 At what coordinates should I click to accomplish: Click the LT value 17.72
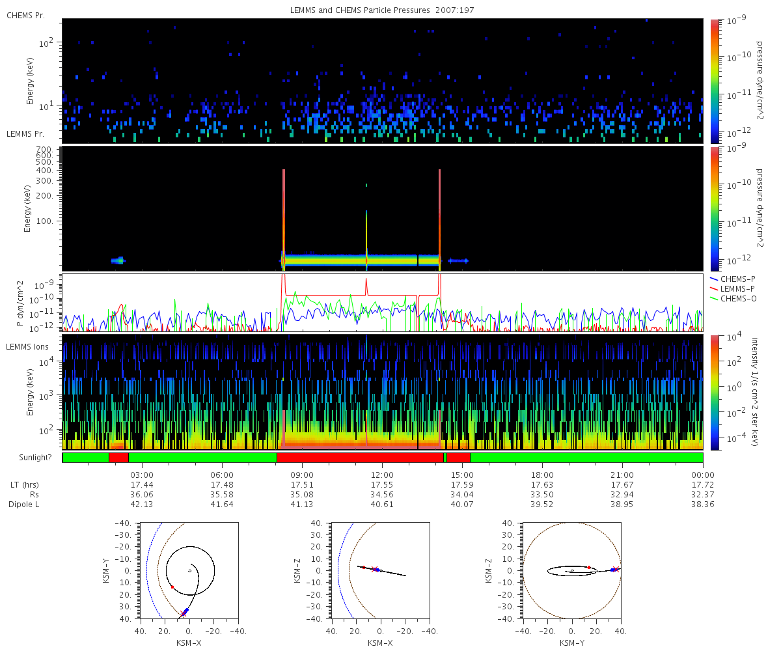pyautogui.click(x=703, y=485)
